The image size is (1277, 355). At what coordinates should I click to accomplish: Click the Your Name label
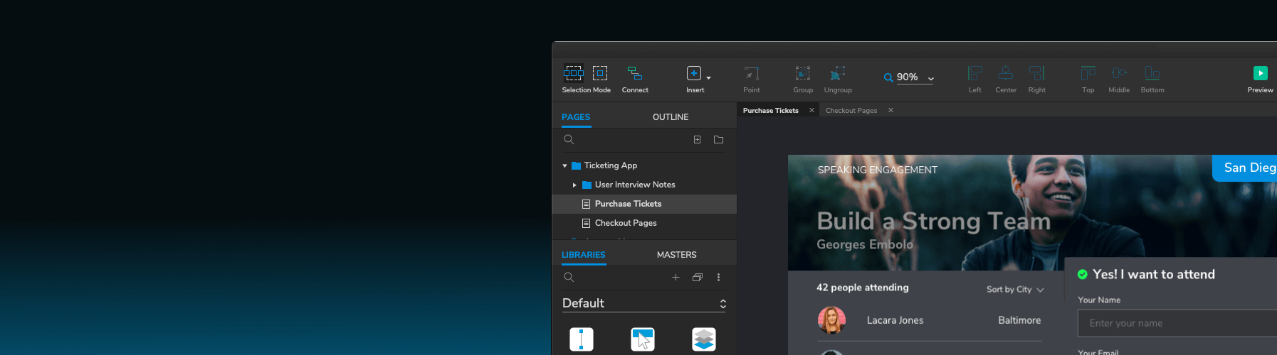(x=1099, y=300)
